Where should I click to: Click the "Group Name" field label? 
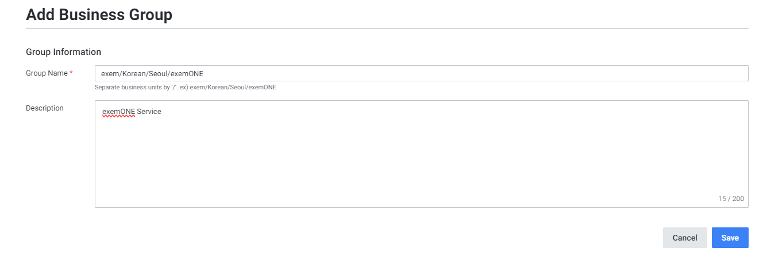tap(47, 73)
